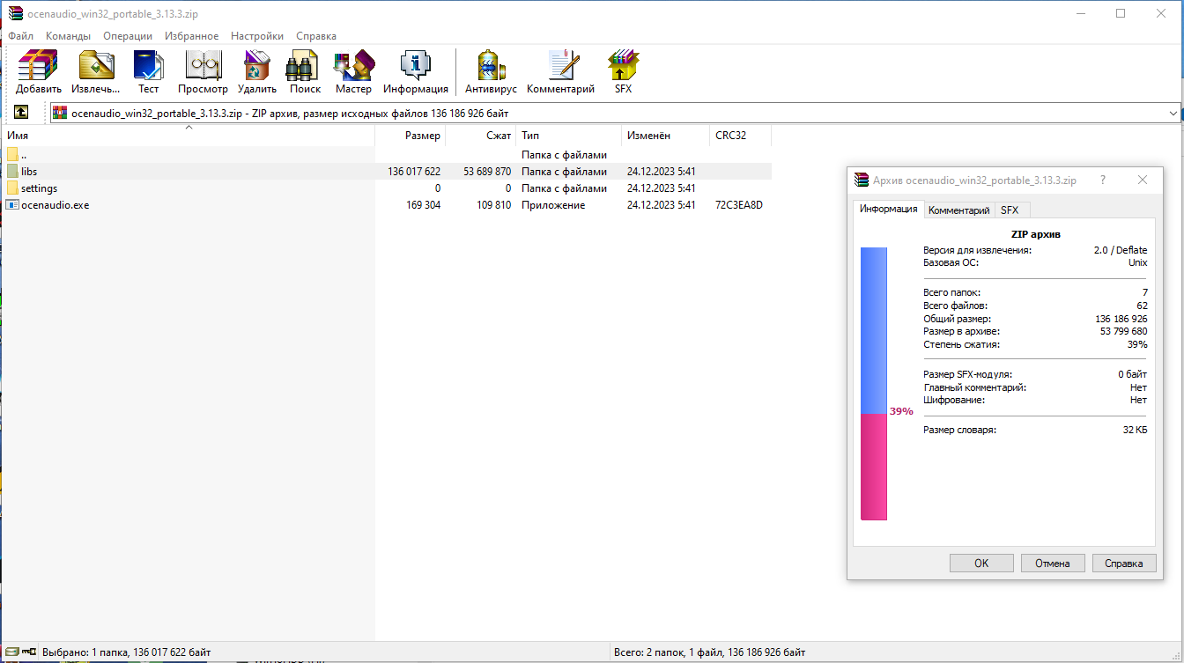Open the Справка menu in the menu bar
The image size is (1184, 663).
[316, 36]
